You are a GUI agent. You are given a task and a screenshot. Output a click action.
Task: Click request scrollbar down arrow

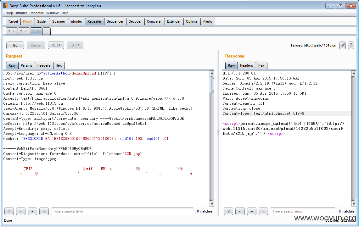pos(212,204)
